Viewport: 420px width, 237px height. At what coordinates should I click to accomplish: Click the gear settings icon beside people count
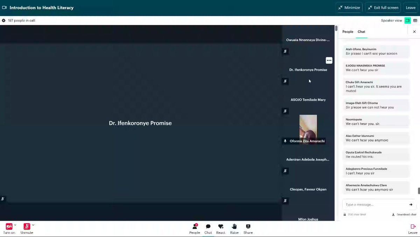pos(3,21)
